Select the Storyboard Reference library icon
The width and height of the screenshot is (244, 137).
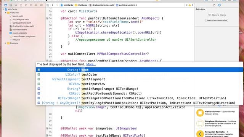(200, 123)
